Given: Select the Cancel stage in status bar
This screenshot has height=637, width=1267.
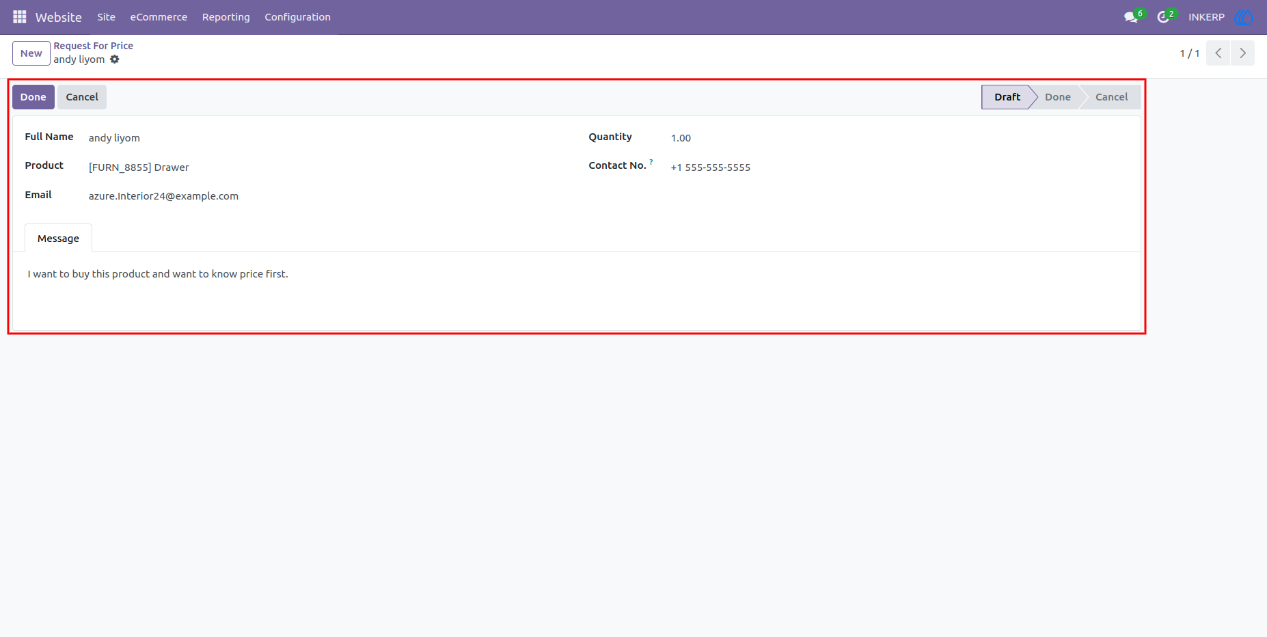Looking at the screenshot, I should pos(1112,97).
